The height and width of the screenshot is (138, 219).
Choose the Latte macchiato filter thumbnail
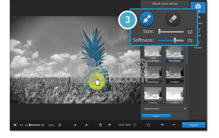point(153,54)
